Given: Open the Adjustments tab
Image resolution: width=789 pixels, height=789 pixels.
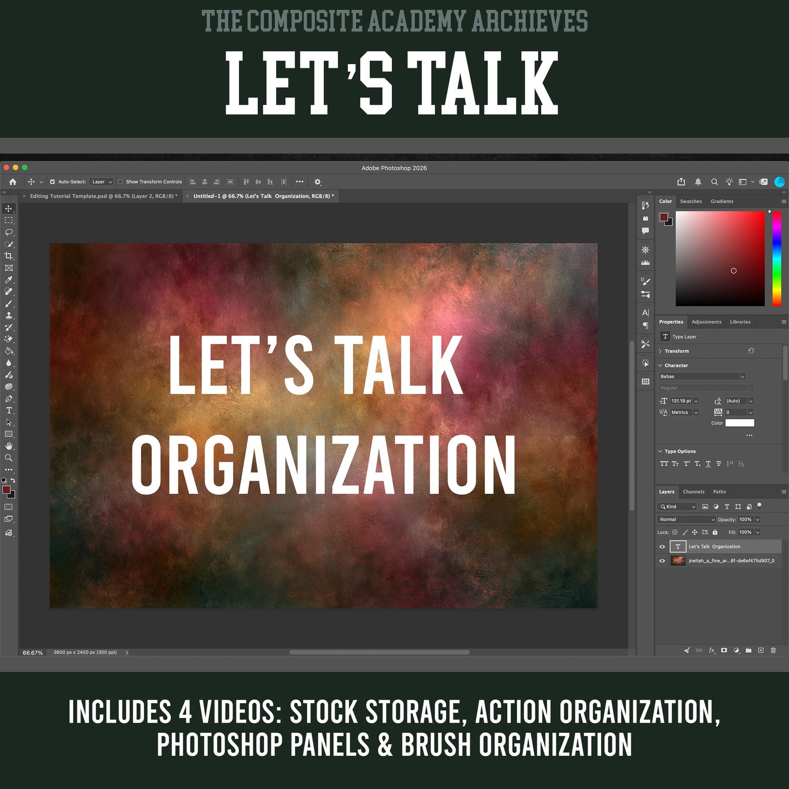Looking at the screenshot, I should coord(706,322).
